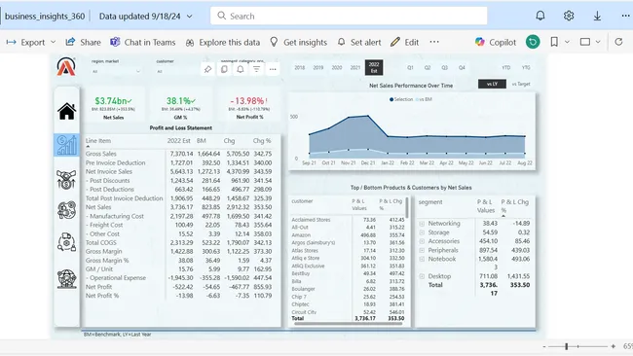The height and width of the screenshot is (356, 633).
Task: Refresh visuals using the circular arrow icon
Action: pos(618,42)
